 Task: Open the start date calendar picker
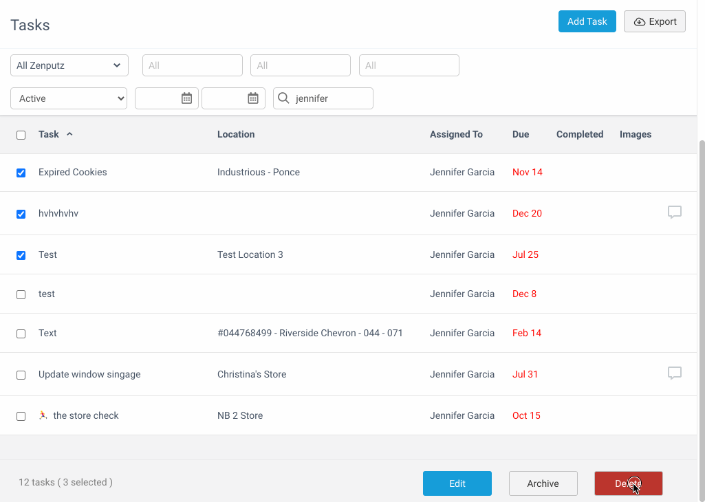[186, 98]
